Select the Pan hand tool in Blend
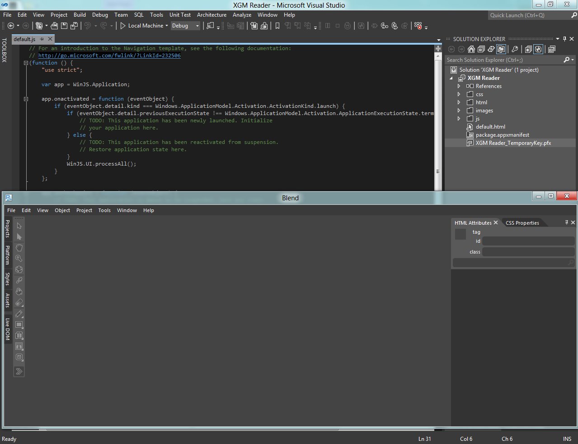Viewport: 578px width, 444px height. (19, 248)
